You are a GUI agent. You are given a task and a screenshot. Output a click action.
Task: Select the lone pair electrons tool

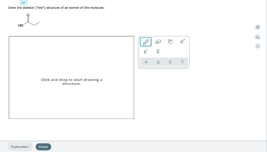tap(158, 52)
